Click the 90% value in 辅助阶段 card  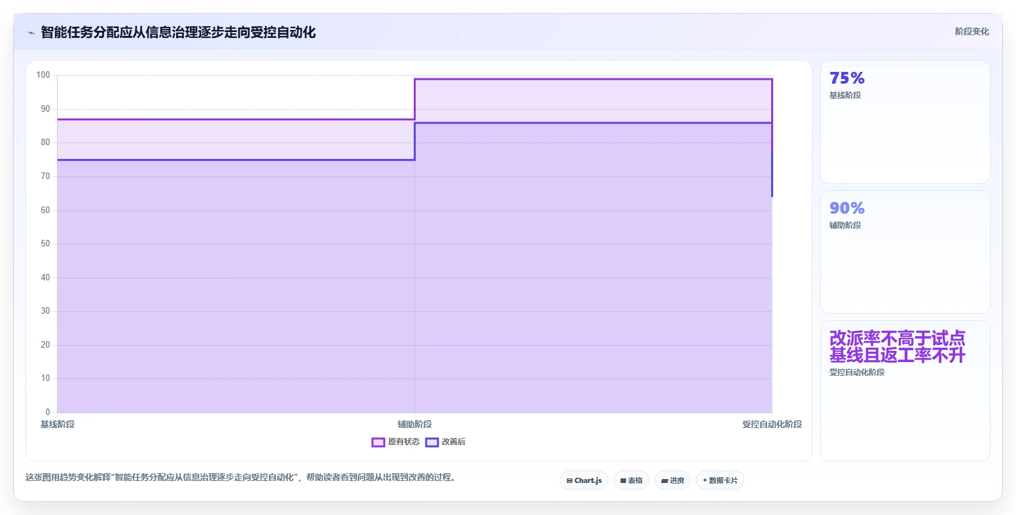click(x=847, y=208)
